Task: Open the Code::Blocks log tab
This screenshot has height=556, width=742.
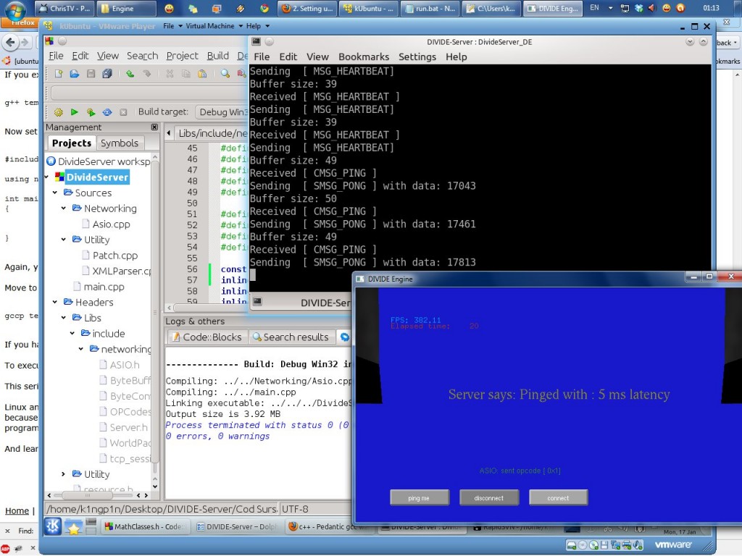Action: 207,337
